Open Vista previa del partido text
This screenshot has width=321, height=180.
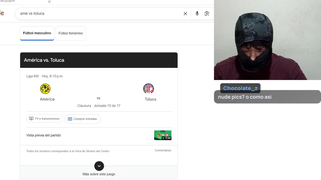coord(44,135)
